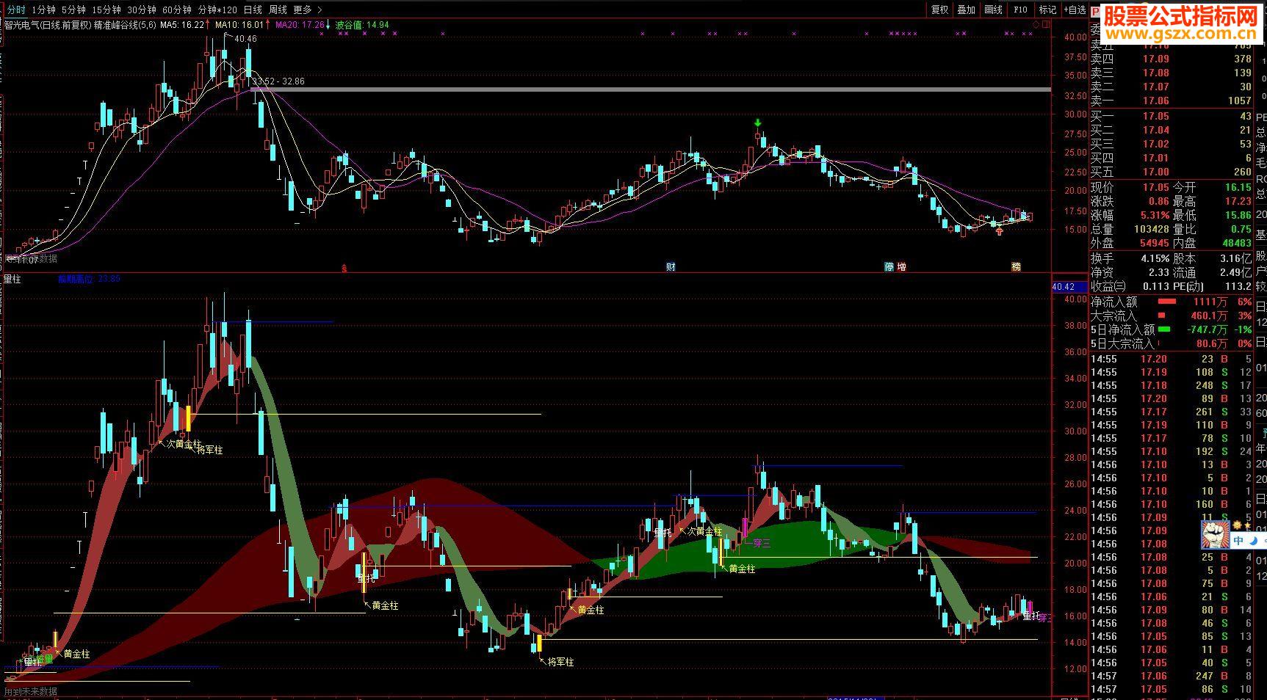This screenshot has height=700, width=1267.
Task: Click the 量柱 sub-chart indicator name
Action: 12,279
